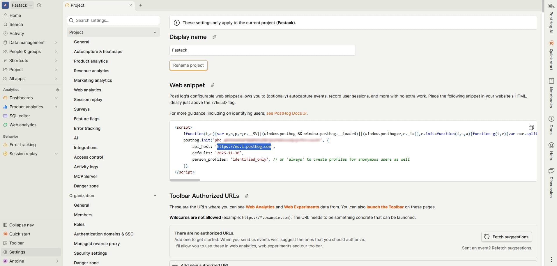557x266 pixels.
Task: Expand the Data management submenu
Action: (x=56, y=42)
